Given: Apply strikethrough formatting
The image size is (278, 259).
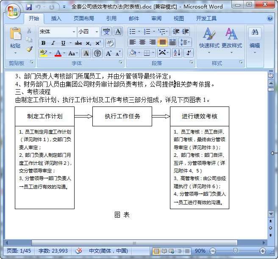Looking at the screenshot, I should pos(78,43).
